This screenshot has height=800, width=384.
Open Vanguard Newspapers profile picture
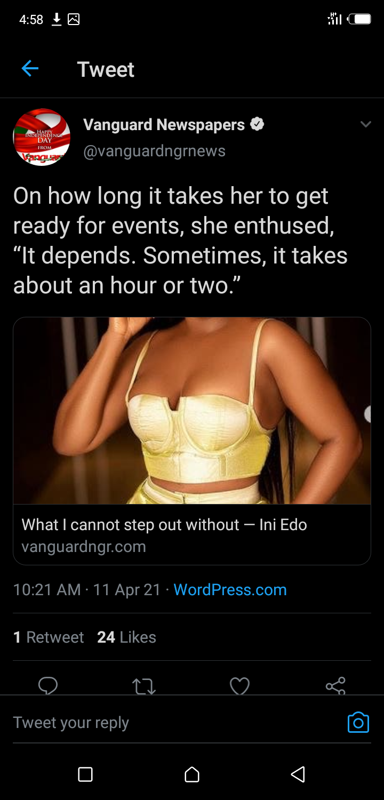point(42,137)
